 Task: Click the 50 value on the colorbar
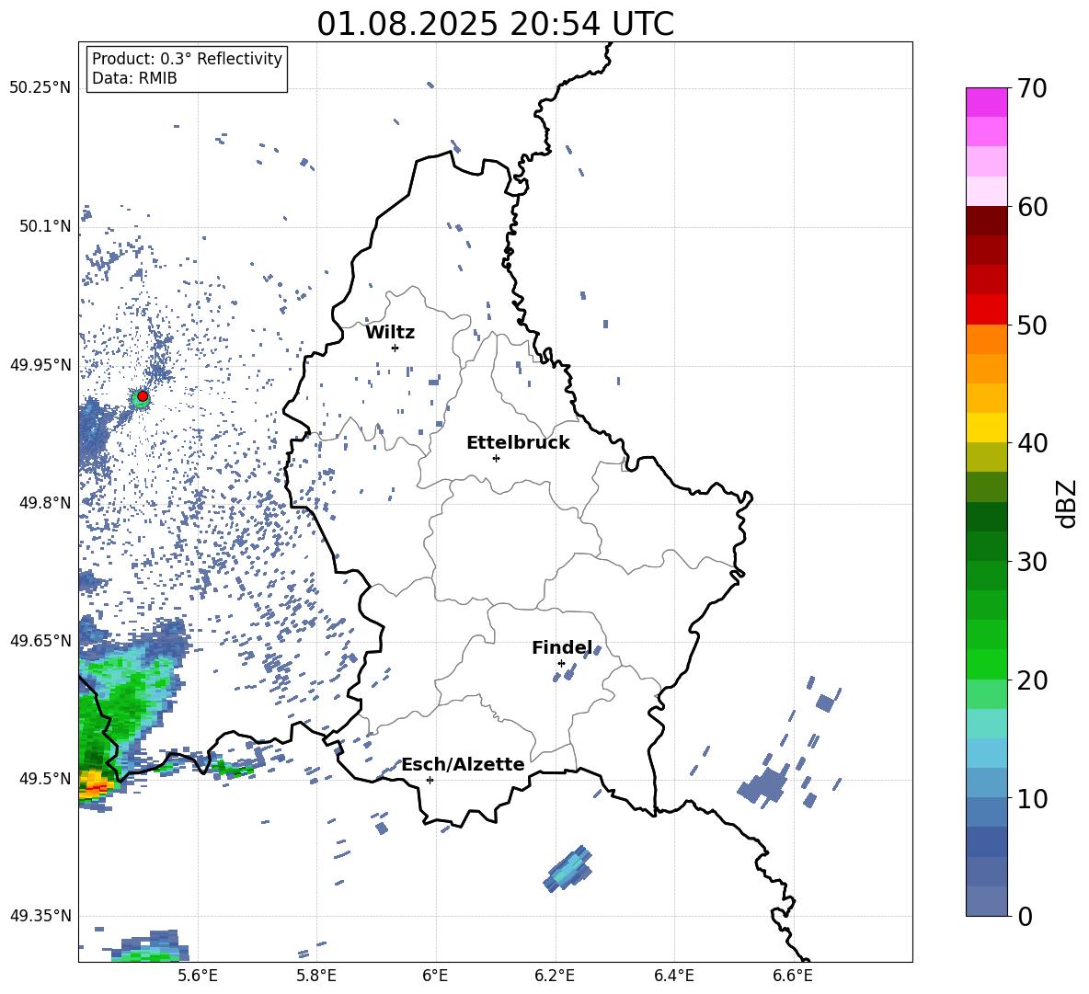coord(1032,326)
